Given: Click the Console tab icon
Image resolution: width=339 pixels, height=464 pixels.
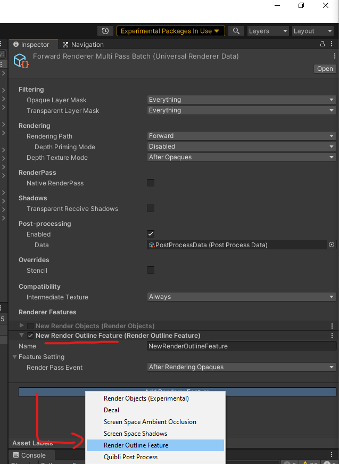Looking at the screenshot, I should tap(16, 455).
